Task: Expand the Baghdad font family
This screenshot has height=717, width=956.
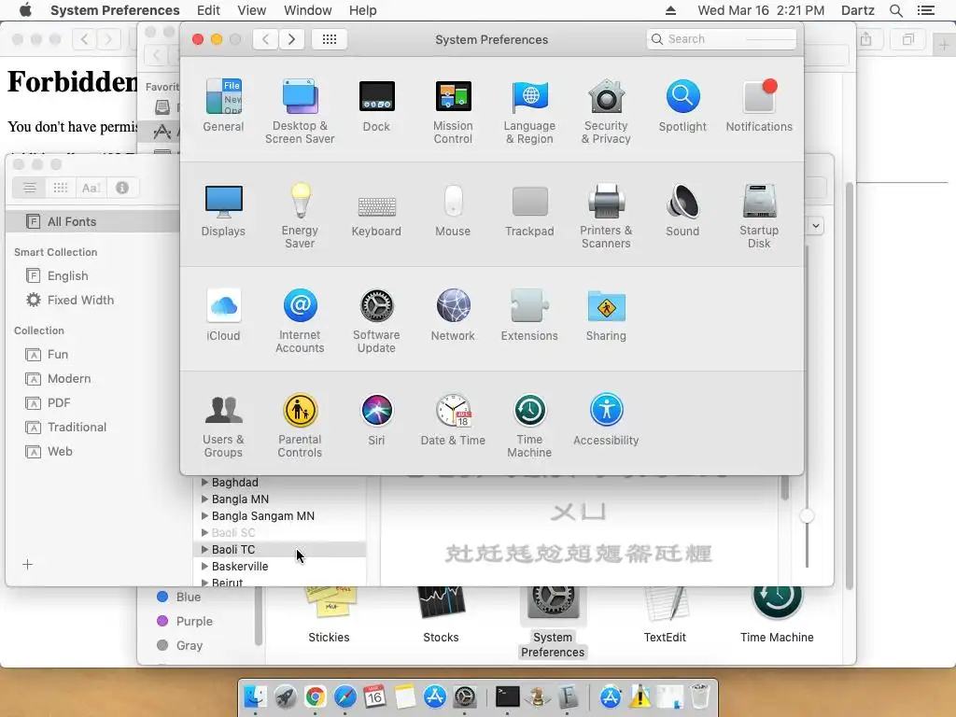Action: 204,483
